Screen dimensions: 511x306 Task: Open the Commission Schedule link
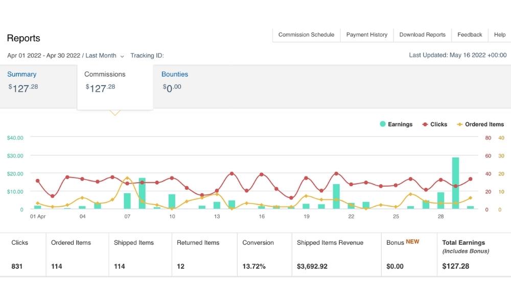coord(306,35)
